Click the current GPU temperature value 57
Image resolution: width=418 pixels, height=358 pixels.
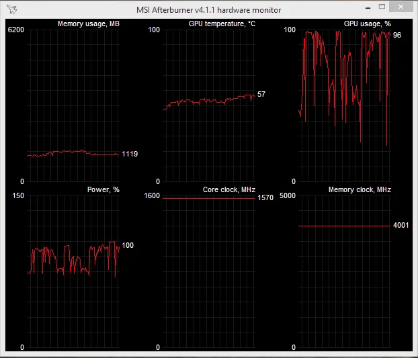coord(261,94)
